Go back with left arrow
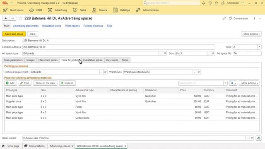Image resolution: width=265 pixels, height=149 pixels. tap(6, 18)
